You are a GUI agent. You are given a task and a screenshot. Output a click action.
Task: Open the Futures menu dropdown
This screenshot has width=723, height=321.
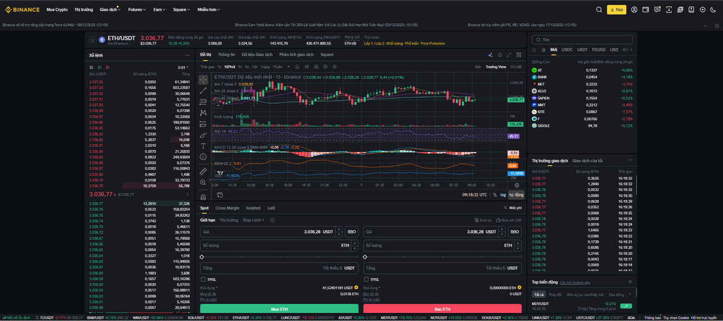[137, 10]
